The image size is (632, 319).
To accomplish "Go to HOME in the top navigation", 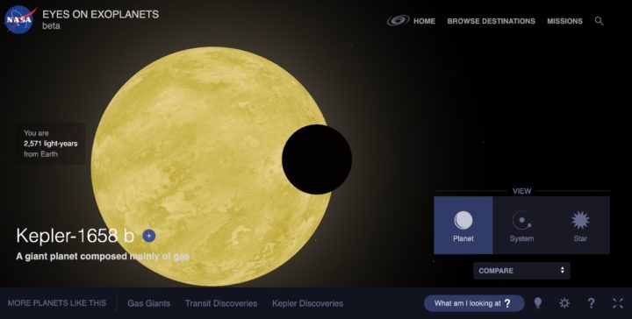I will click(424, 21).
